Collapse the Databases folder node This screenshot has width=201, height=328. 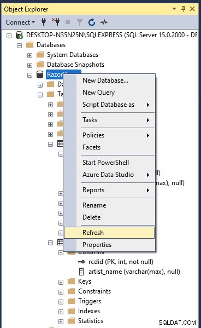pos(20,45)
